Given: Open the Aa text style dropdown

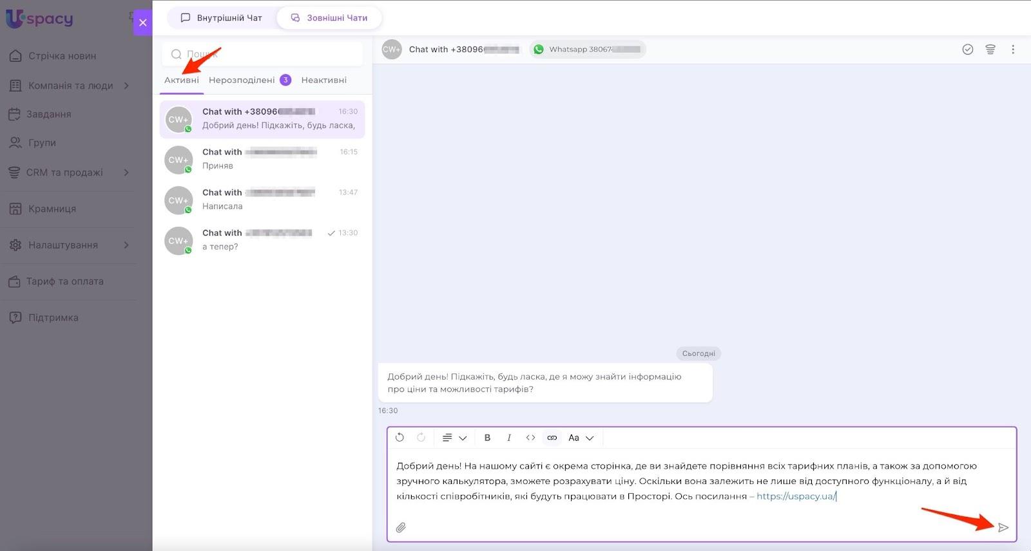Looking at the screenshot, I should pos(581,438).
